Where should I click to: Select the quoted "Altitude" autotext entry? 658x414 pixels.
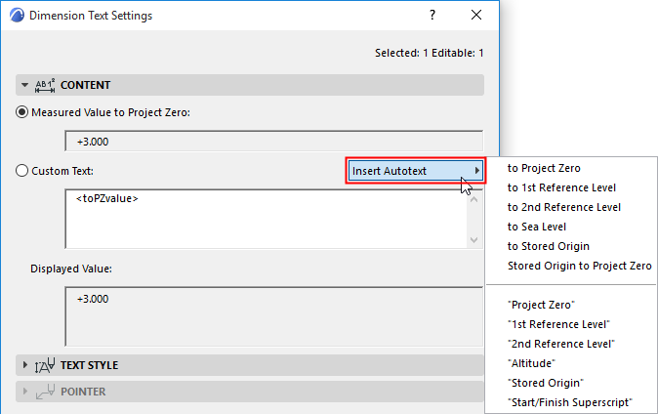click(x=532, y=363)
